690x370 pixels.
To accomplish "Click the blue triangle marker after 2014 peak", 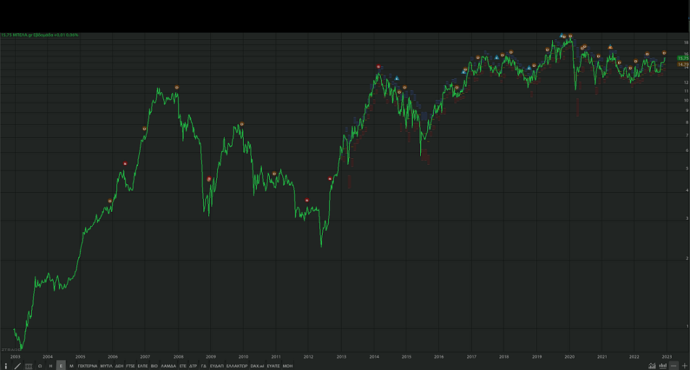I will [x=397, y=78].
